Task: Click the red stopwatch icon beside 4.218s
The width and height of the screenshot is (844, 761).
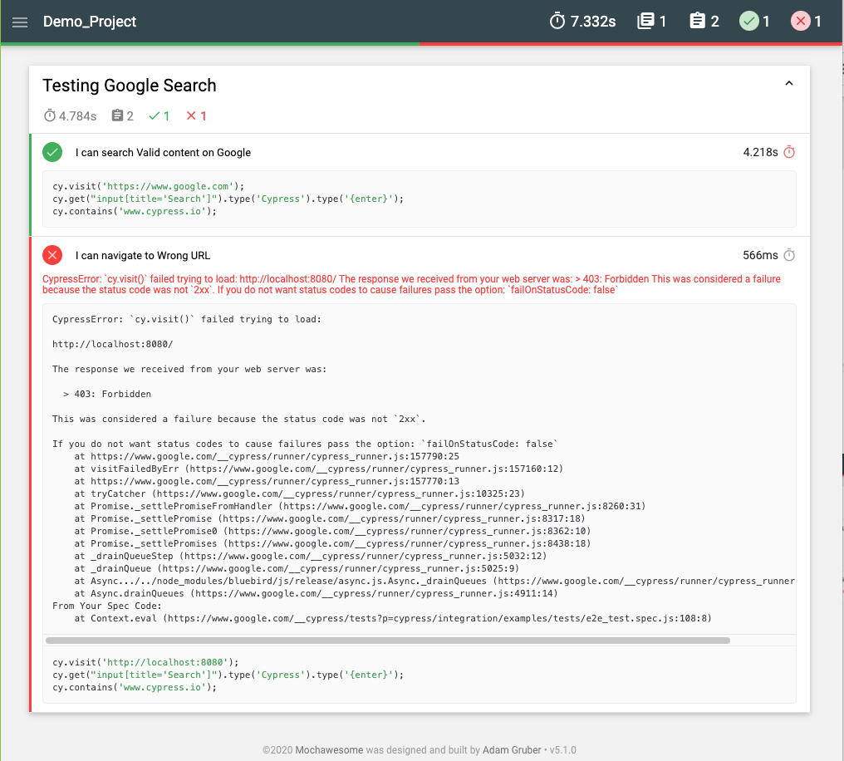Action: point(789,152)
